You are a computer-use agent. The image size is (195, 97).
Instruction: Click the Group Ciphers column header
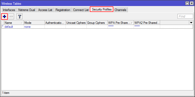(x=97, y=23)
